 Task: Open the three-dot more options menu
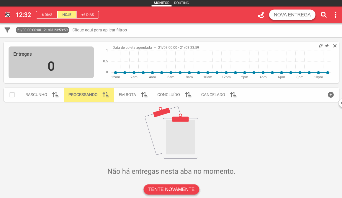click(336, 15)
